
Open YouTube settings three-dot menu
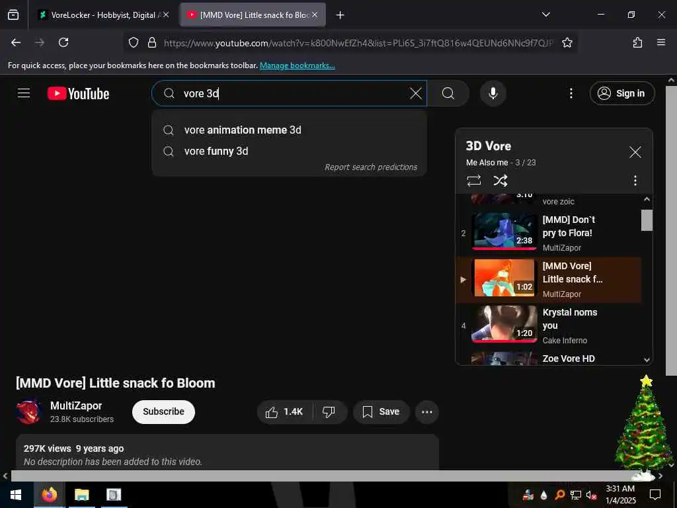tap(571, 93)
